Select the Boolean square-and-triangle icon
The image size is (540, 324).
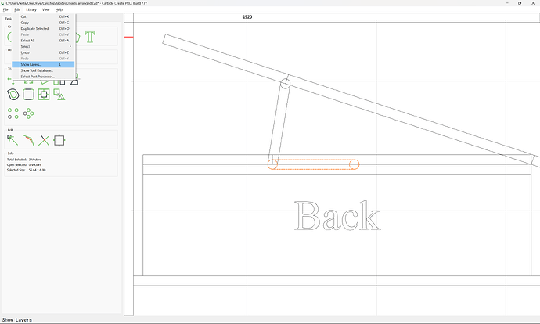pos(59,94)
